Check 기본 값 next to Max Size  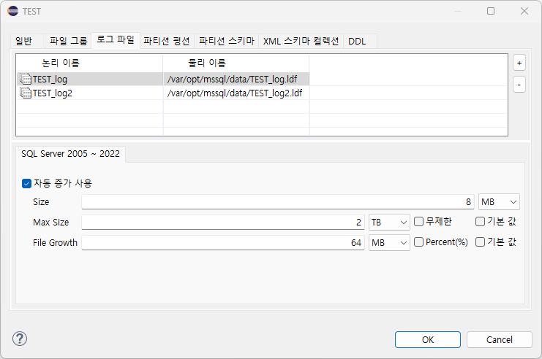coord(480,221)
